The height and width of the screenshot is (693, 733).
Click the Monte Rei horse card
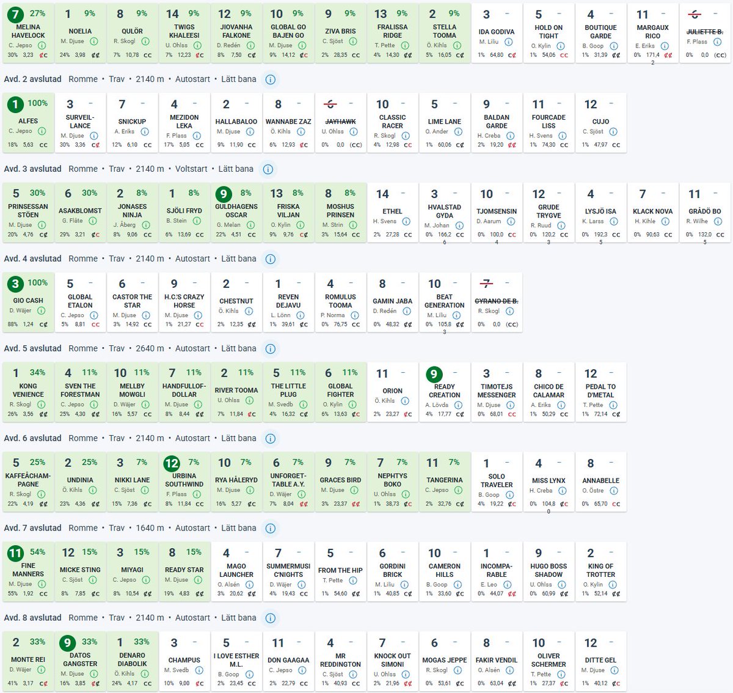[x=28, y=660]
